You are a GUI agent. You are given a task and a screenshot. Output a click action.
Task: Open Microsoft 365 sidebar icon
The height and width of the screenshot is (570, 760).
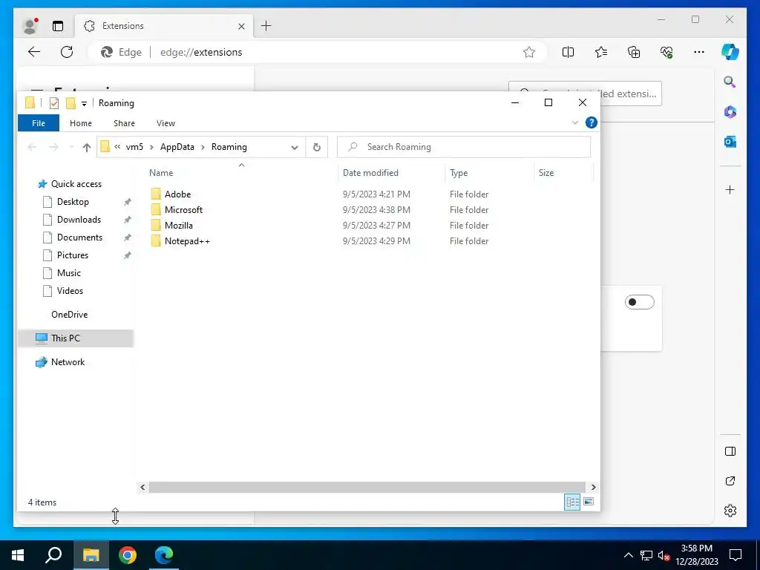(x=730, y=112)
